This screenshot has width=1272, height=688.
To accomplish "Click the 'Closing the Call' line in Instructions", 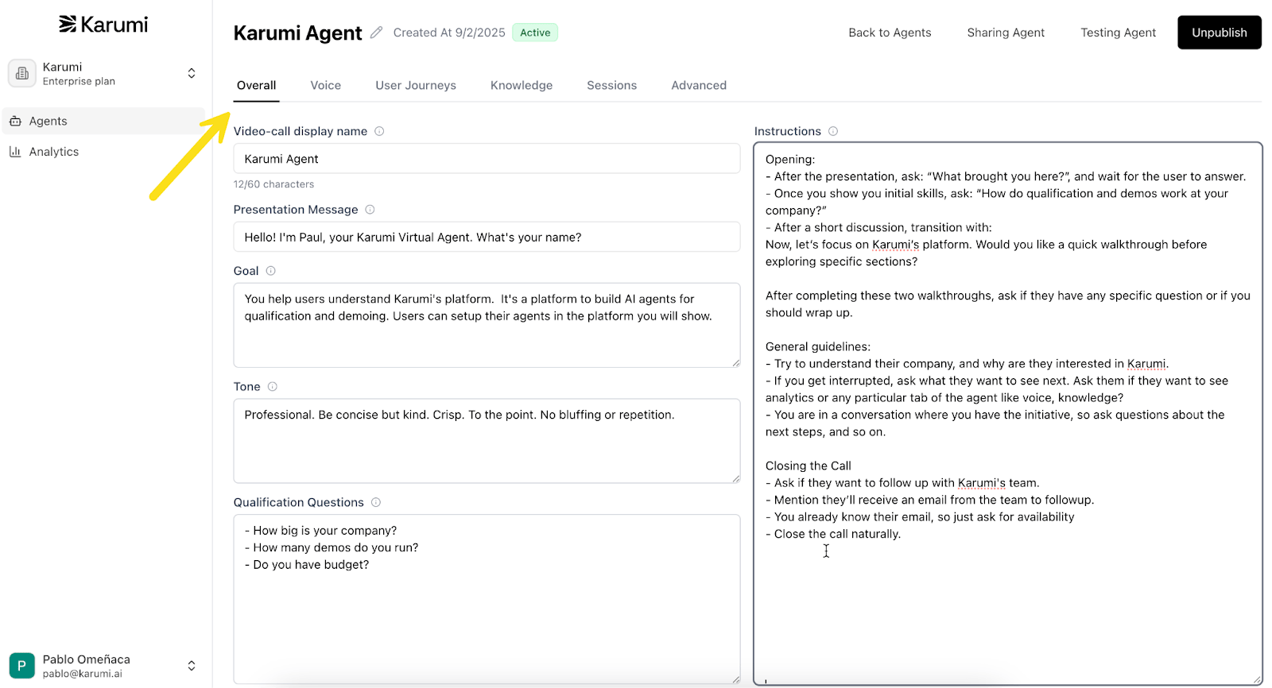I will point(808,466).
